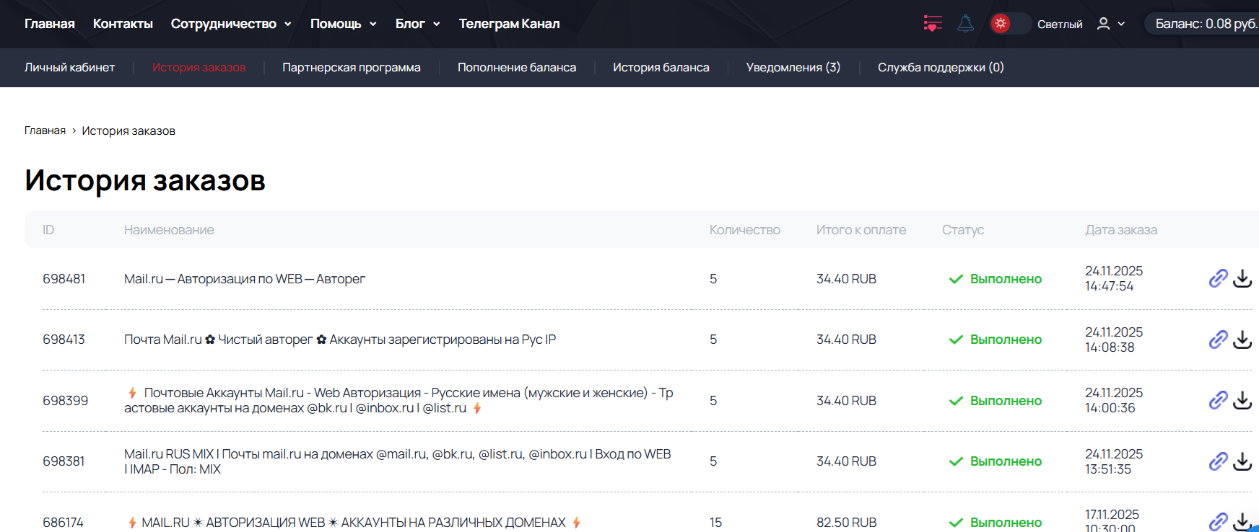Download order 698413 accounts
The height and width of the screenshot is (532, 1259).
tap(1242, 340)
